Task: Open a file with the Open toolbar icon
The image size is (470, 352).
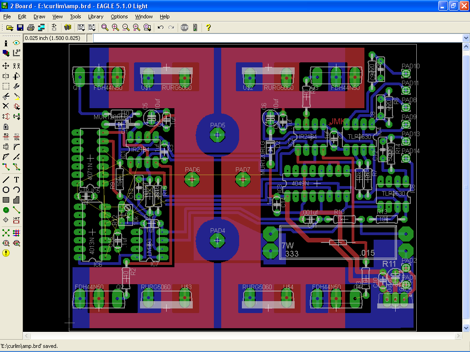Action: click(10, 27)
